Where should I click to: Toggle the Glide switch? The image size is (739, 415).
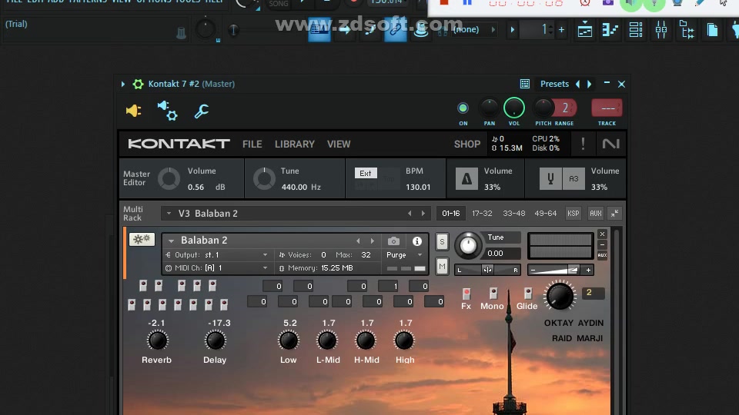pyautogui.click(x=528, y=294)
